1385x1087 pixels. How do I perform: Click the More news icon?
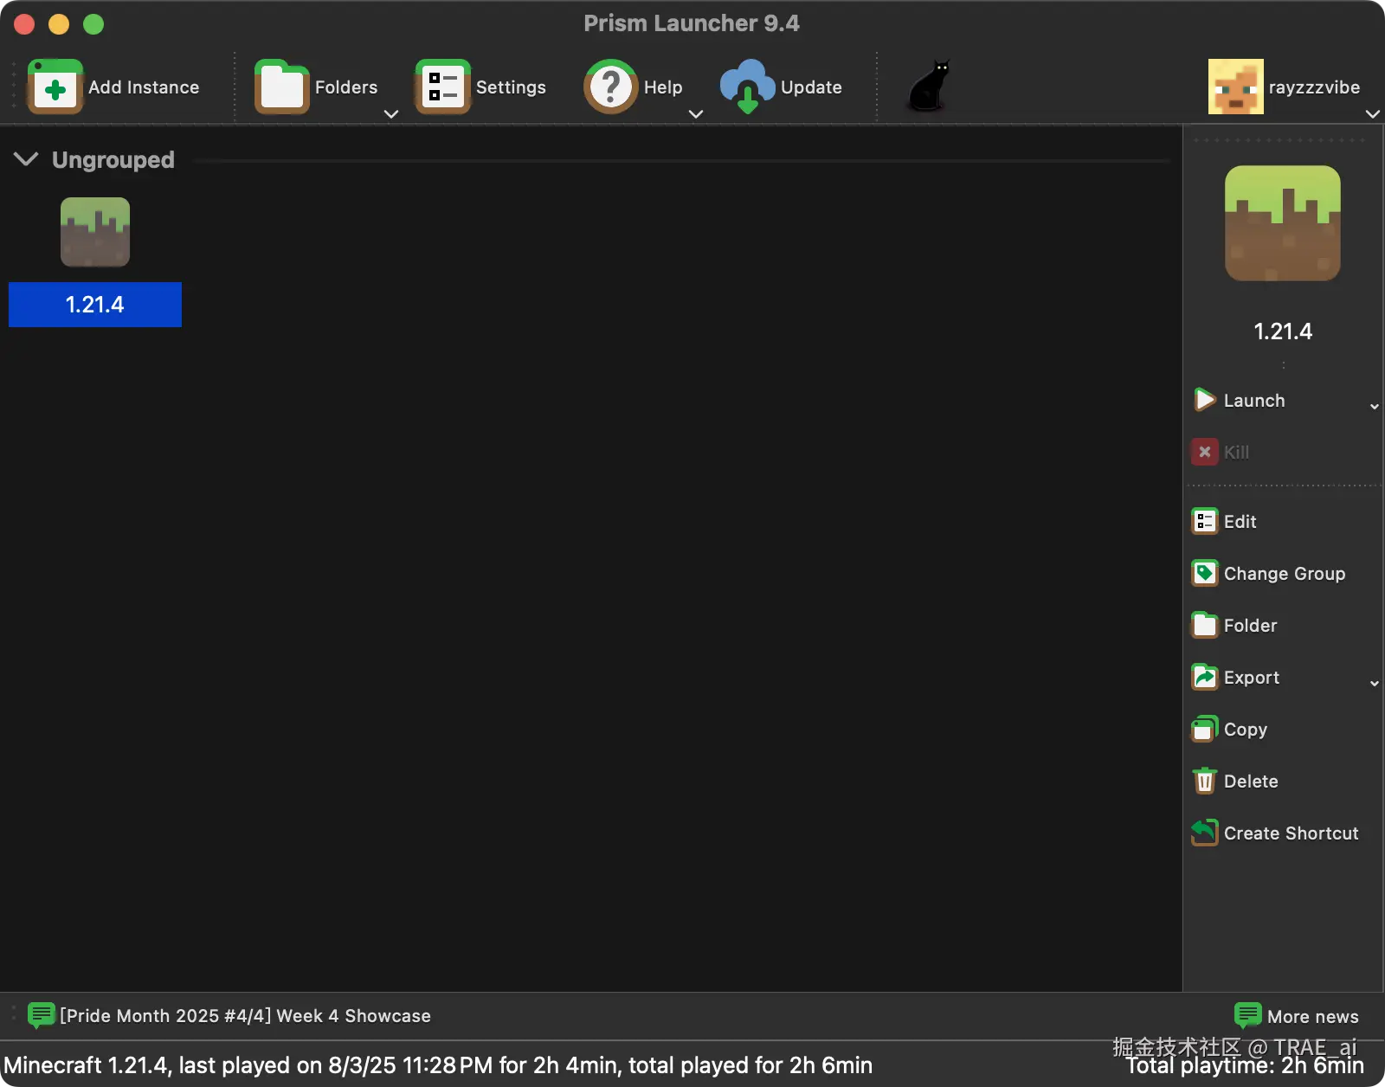(x=1247, y=1015)
